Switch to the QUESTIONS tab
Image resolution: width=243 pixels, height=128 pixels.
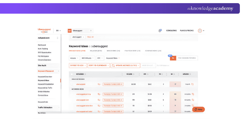click(x=113, y=51)
